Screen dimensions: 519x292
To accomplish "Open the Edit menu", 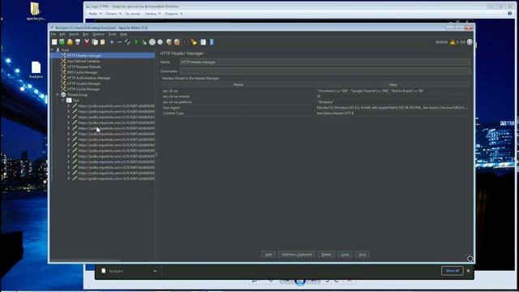I will 62,34.
